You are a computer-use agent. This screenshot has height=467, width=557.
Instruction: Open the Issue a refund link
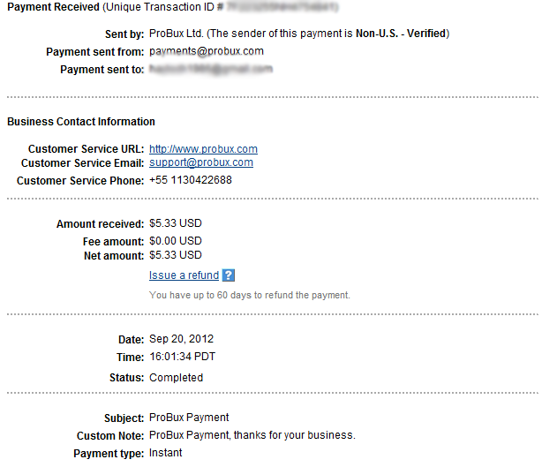tap(184, 275)
